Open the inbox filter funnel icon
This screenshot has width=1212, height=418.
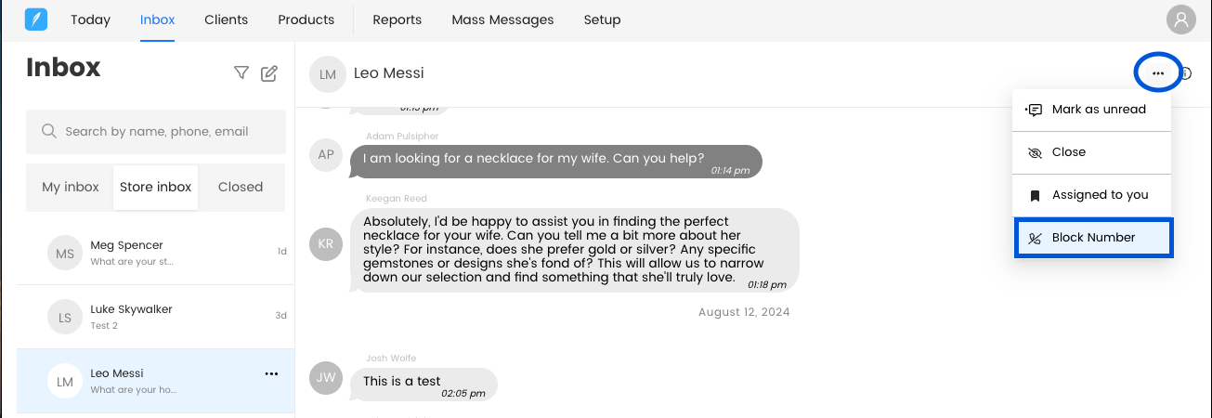241,72
